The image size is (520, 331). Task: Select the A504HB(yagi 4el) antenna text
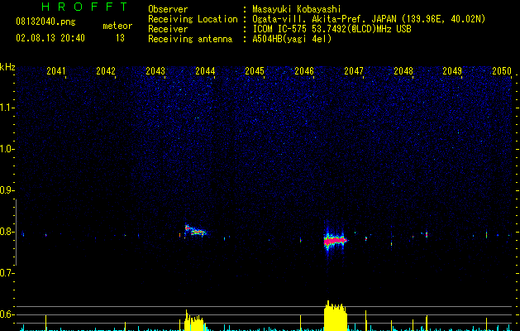(292, 39)
